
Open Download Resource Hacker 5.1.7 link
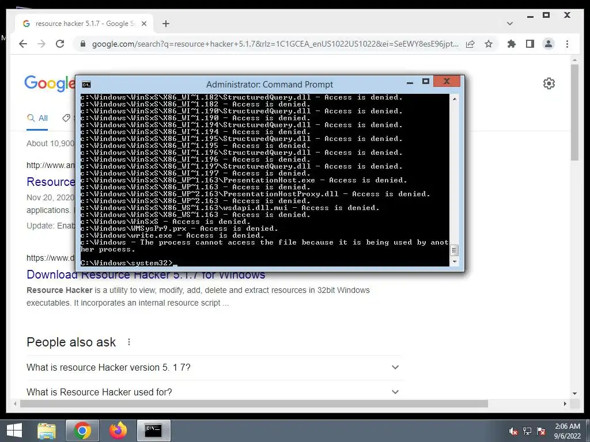coord(146,275)
